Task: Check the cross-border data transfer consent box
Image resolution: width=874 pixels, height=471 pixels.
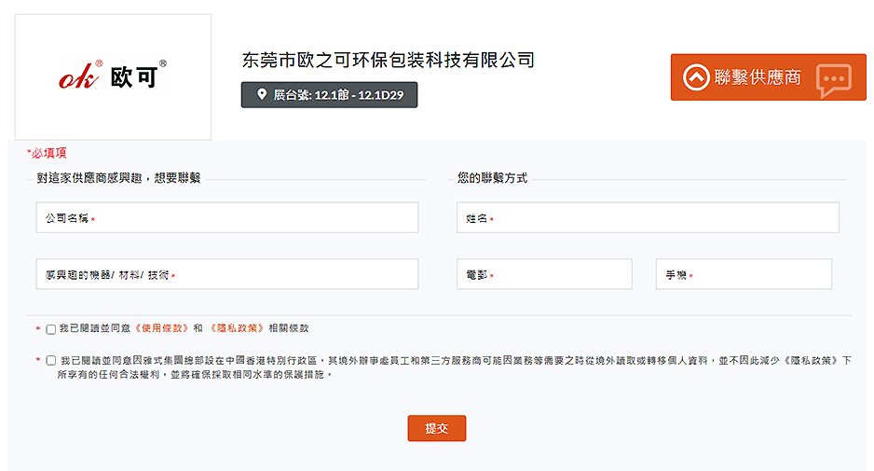Action: (x=51, y=360)
